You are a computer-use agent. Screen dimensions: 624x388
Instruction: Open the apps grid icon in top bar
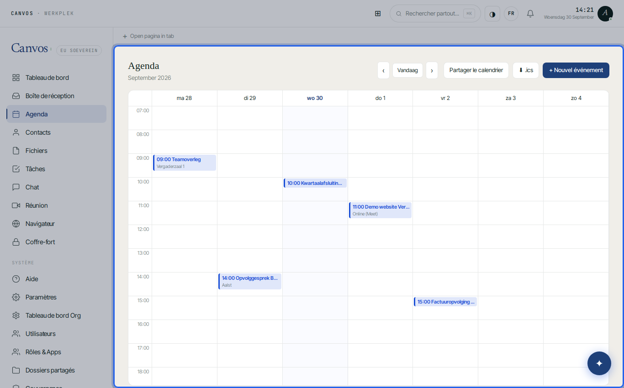pos(378,14)
